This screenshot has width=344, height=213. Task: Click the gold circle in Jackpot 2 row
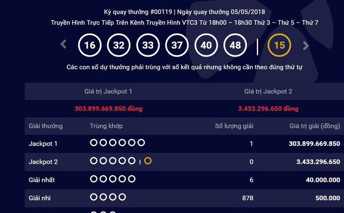(148, 161)
